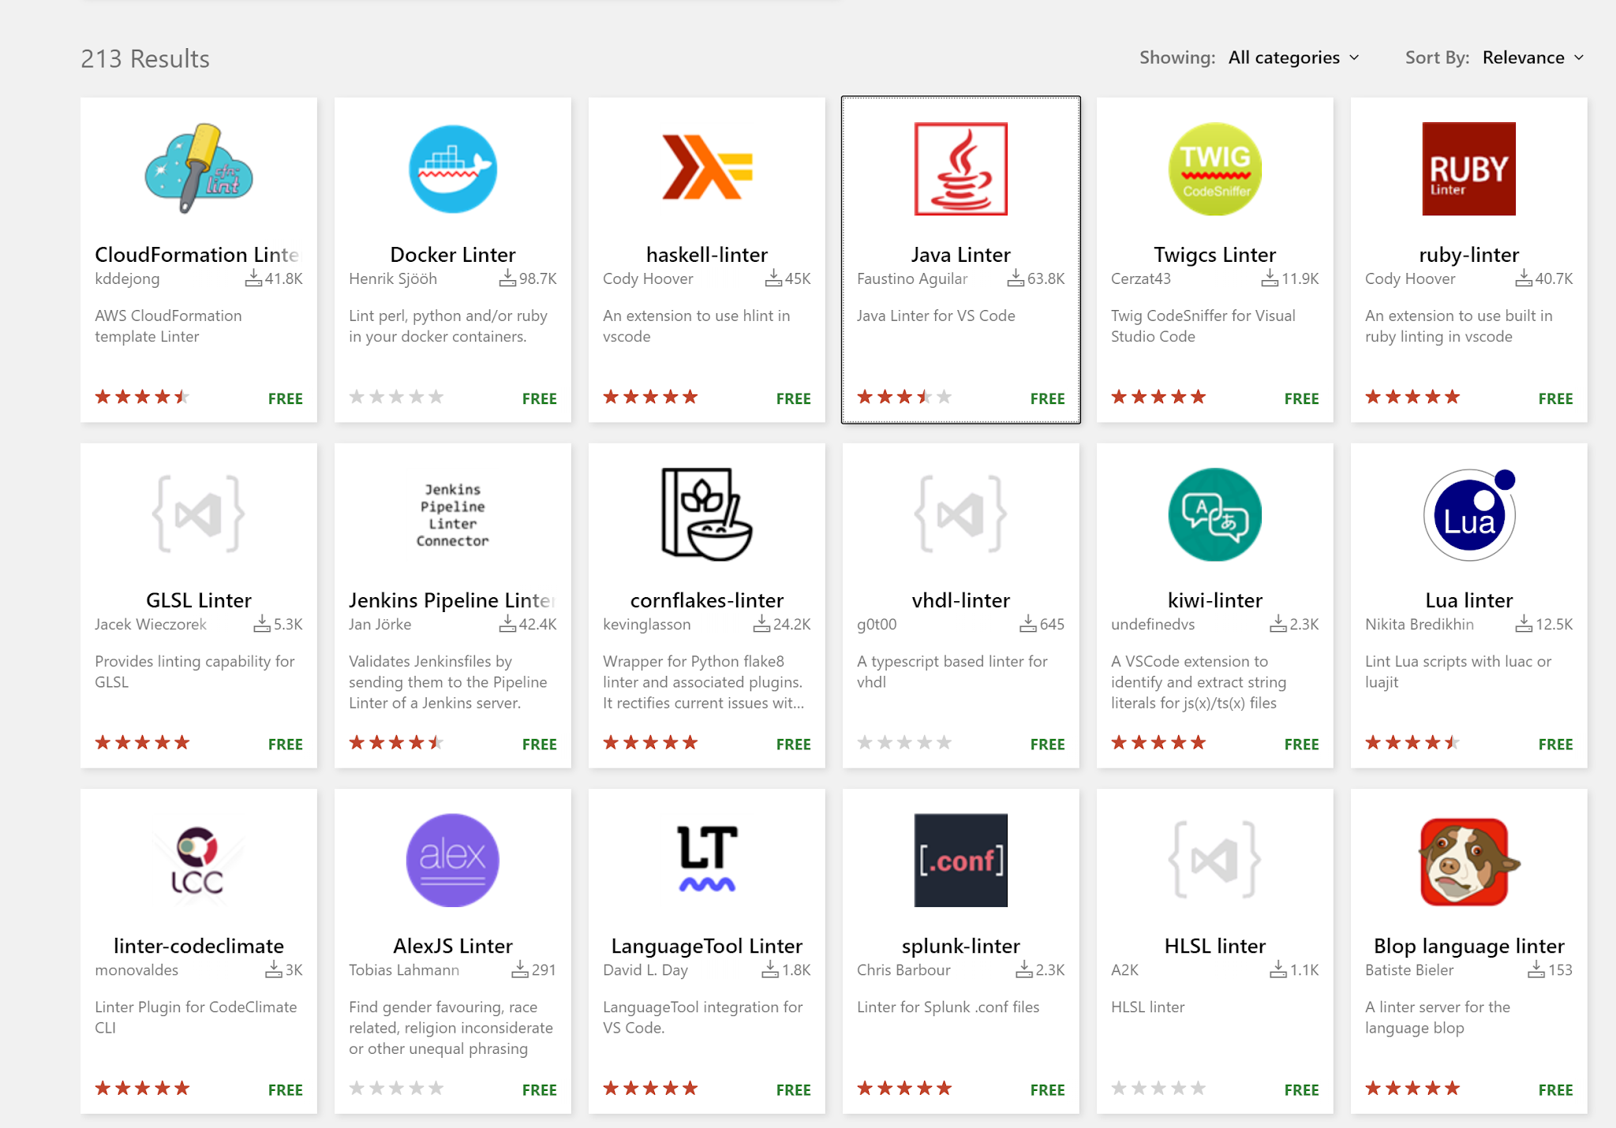Click the LanguageTool Linter title

tap(707, 946)
